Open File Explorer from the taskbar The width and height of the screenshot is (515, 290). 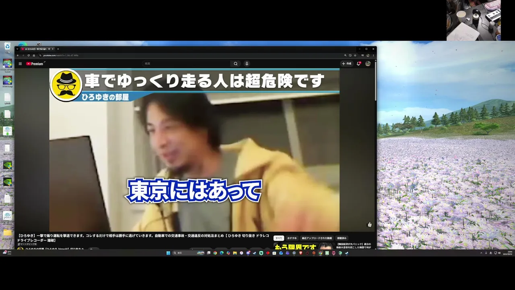pyautogui.click(x=235, y=253)
